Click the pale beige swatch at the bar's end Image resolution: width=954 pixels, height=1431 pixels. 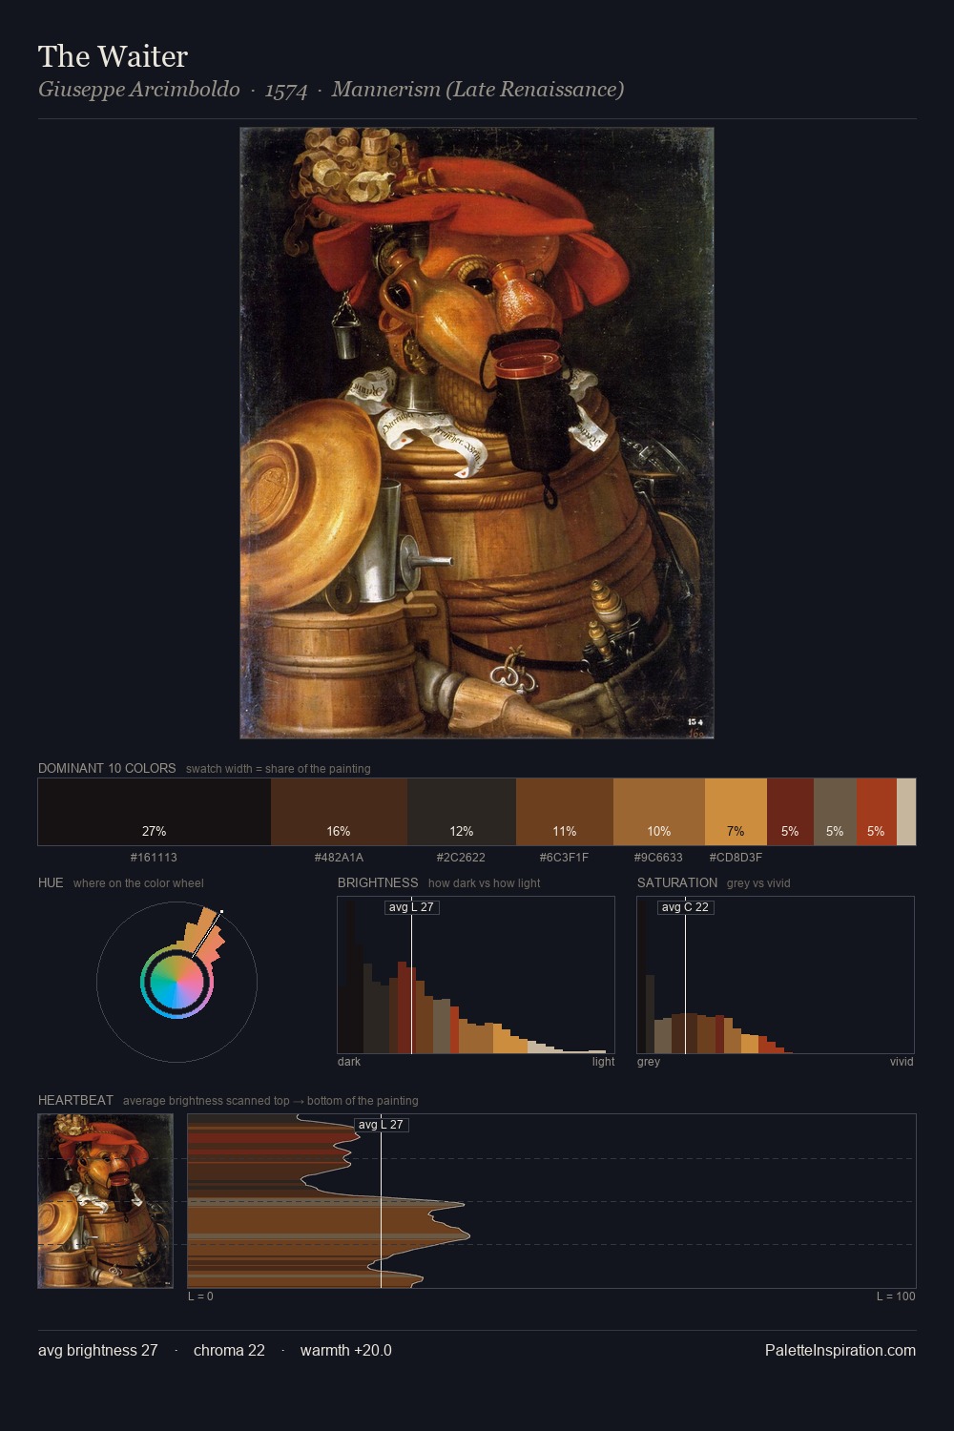(x=906, y=812)
